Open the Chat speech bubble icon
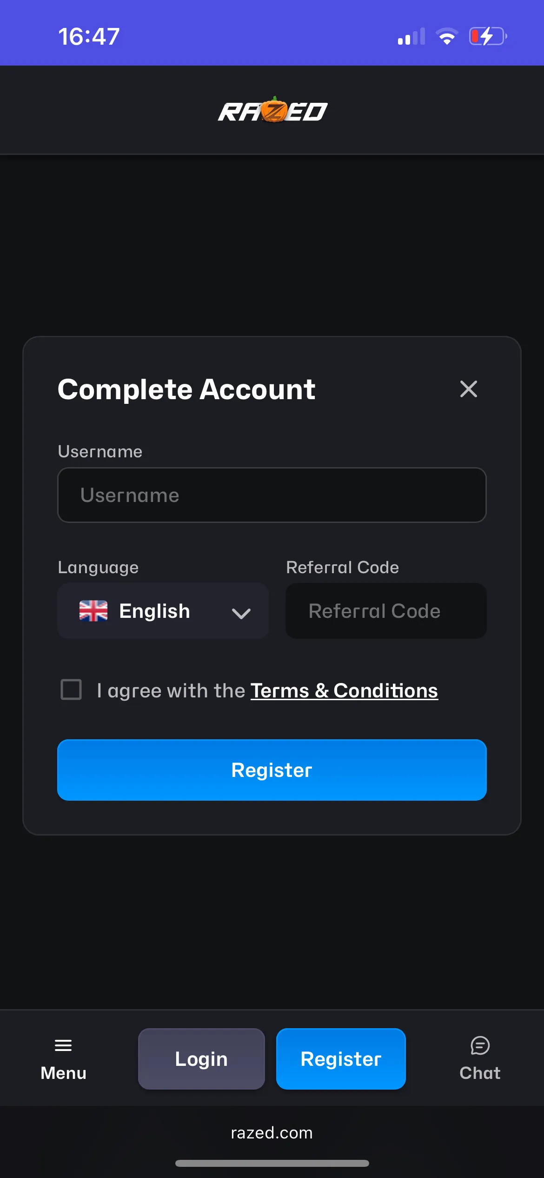This screenshot has height=1178, width=544. point(480,1046)
